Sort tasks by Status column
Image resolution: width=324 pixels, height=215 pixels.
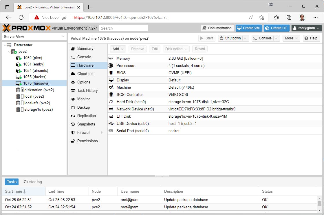click(288, 192)
